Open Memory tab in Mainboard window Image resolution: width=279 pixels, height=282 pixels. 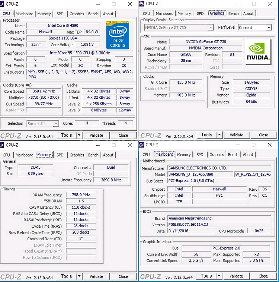[184, 155]
